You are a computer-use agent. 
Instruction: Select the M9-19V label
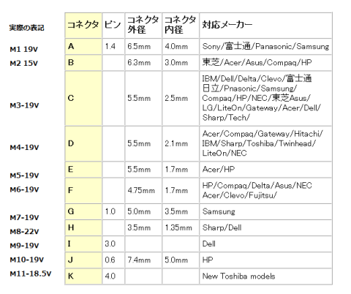click(24, 246)
